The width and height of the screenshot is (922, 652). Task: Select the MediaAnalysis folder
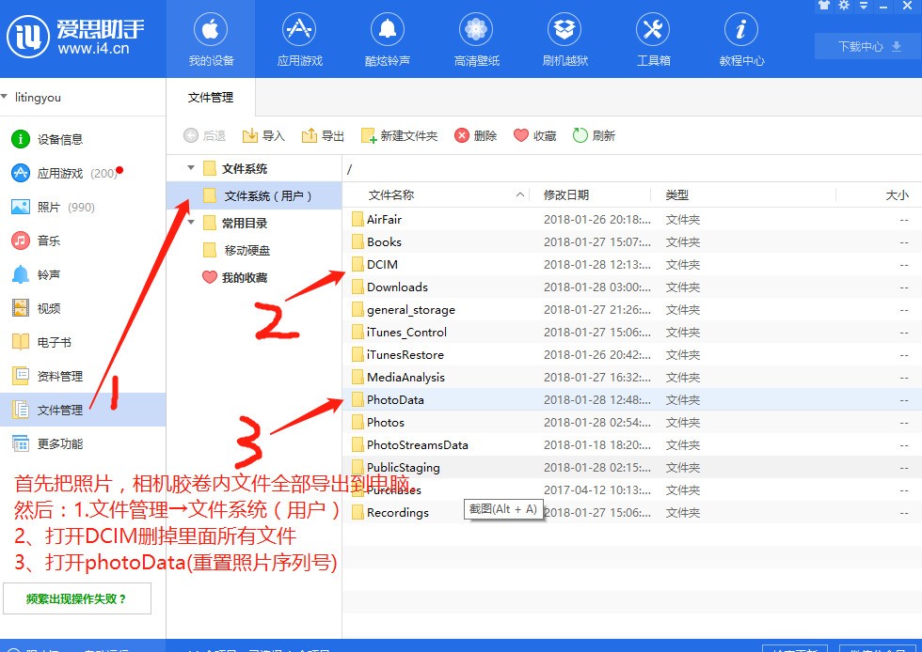point(632,377)
